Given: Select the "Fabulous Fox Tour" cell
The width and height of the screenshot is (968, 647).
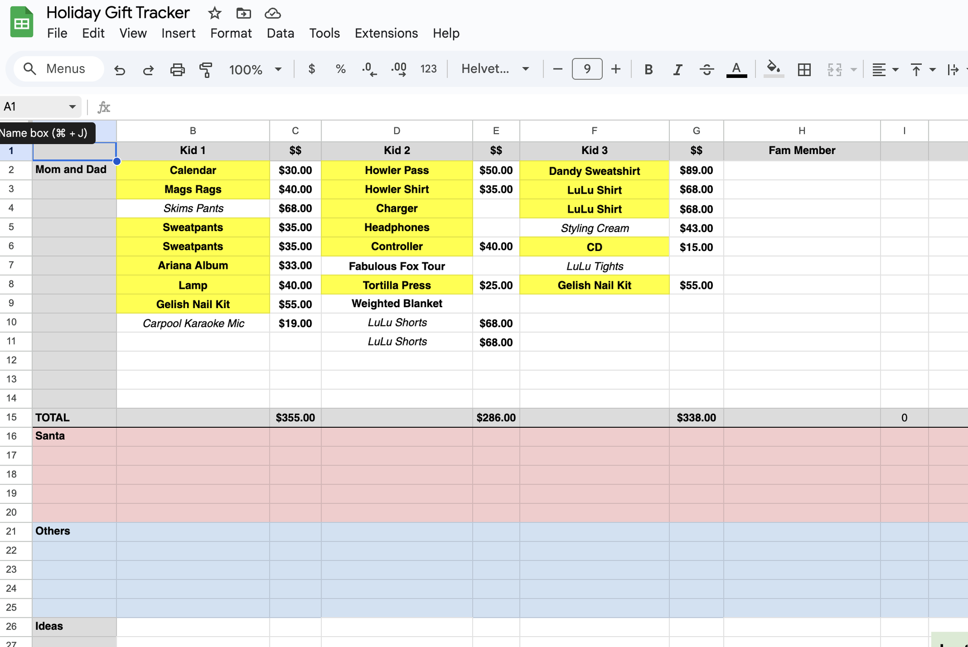Looking at the screenshot, I should pos(397,266).
